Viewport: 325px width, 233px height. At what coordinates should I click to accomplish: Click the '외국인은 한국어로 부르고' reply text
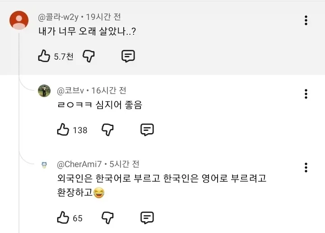click(109, 178)
